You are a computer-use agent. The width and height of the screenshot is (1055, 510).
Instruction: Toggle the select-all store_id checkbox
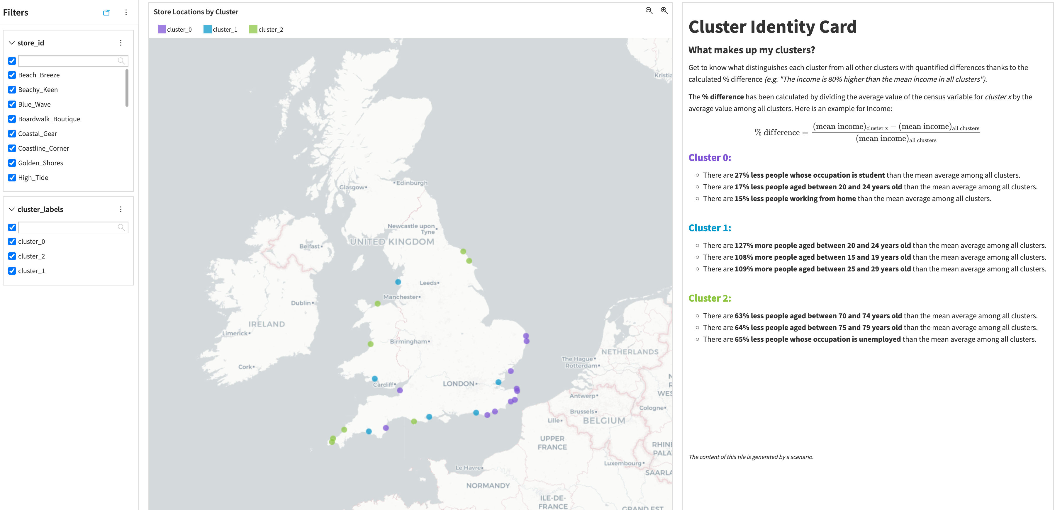tap(12, 61)
